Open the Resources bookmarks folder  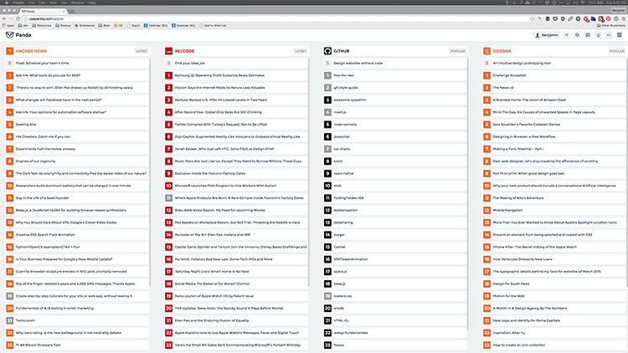point(42,25)
